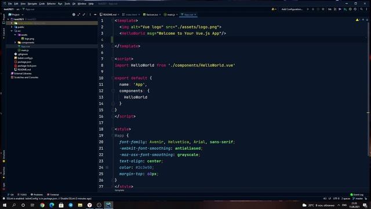Open Project panel options (three dots)
This screenshot has height=209, width=371.
90,15
